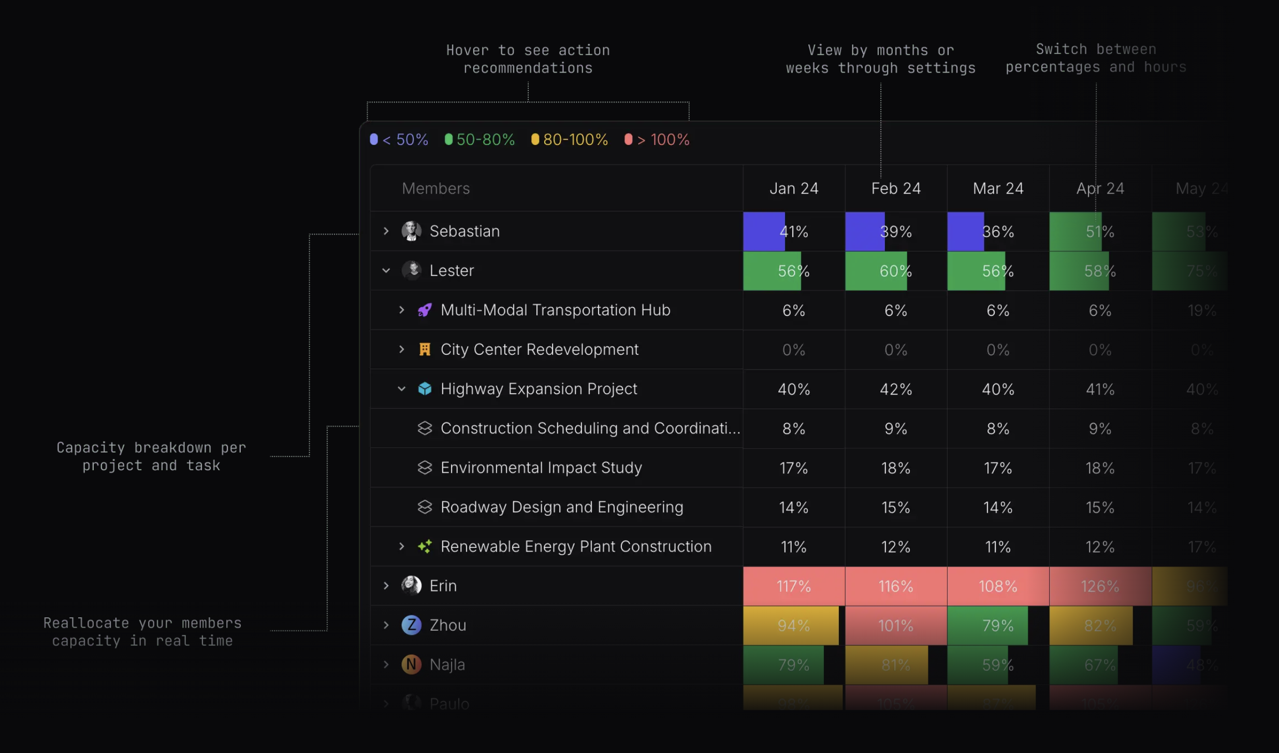Collapse Lester's expanded row
Screen dimensions: 1279x753
386,270
